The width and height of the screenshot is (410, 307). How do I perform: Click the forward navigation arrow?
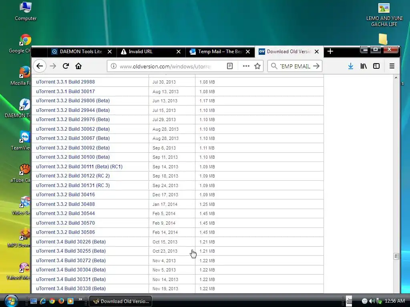pyautogui.click(x=53, y=66)
